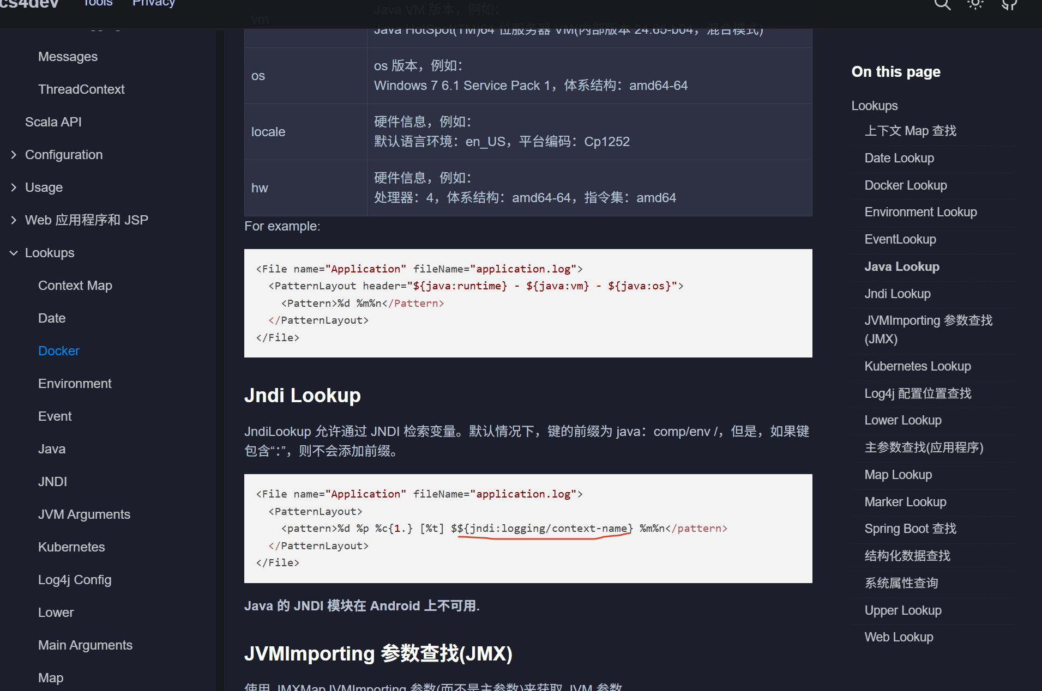Jump to Environment Lookup section
Image resolution: width=1042 pixels, height=691 pixels.
click(x=921, y=212)
